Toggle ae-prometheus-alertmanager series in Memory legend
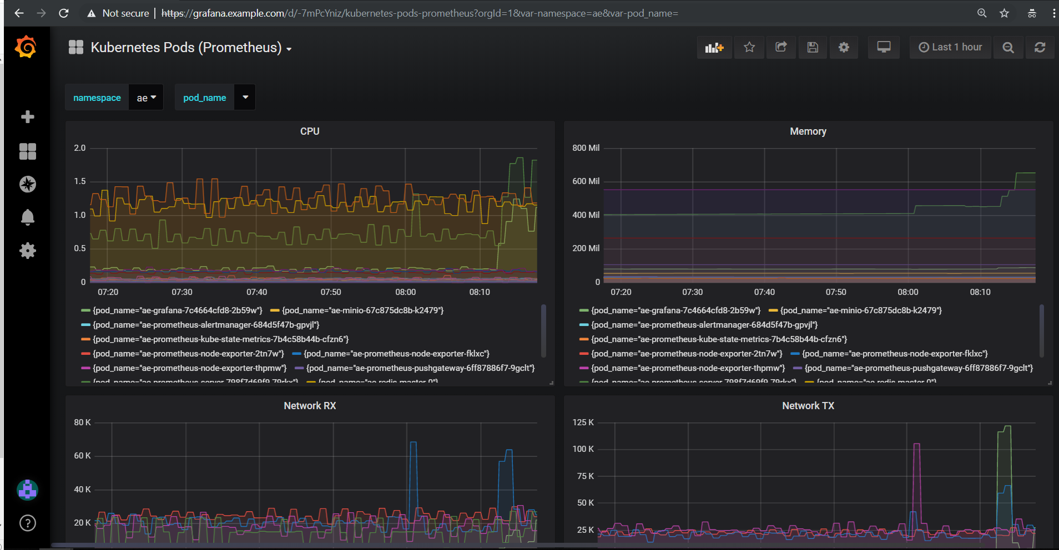Viewport: 1059px width, 550px height. pyautogui.click(x=704, y=325)
